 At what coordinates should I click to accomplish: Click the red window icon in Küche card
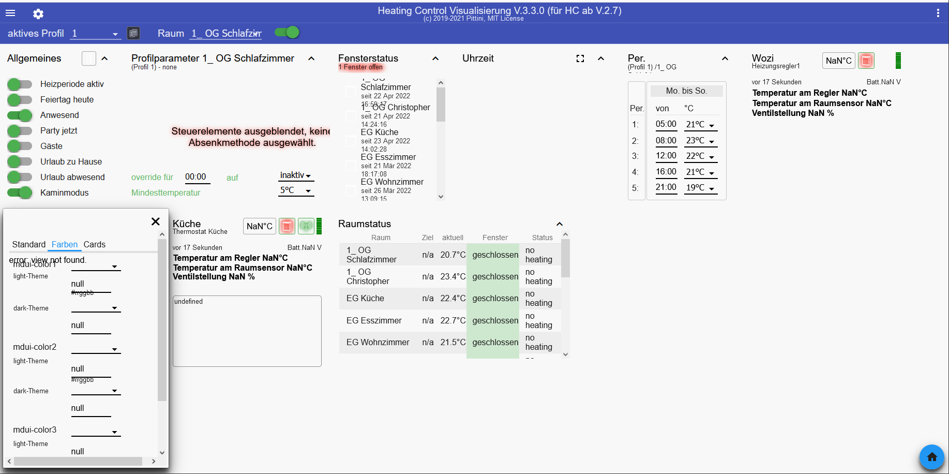coord(287,226)
